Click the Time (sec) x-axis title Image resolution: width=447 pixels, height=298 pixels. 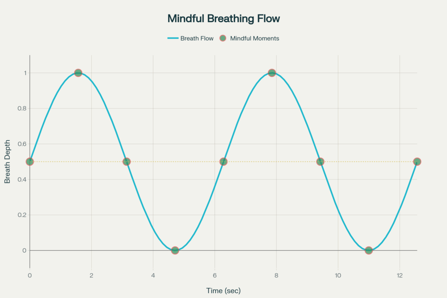tap(223, 290)
